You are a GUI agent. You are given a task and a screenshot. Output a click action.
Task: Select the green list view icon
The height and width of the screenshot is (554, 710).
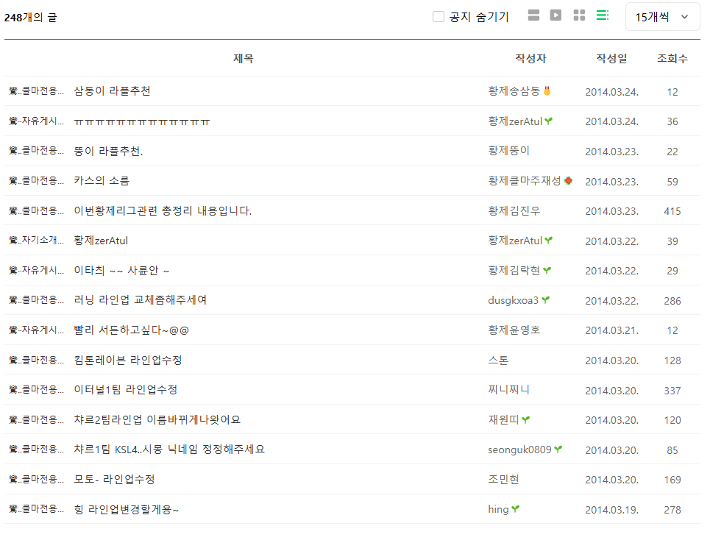[603, 15]
